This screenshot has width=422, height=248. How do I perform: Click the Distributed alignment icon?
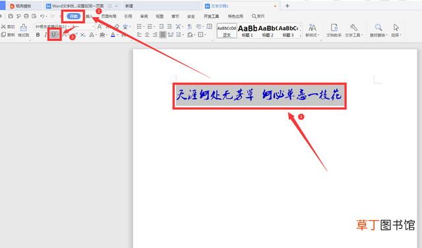tap(171, 35)
